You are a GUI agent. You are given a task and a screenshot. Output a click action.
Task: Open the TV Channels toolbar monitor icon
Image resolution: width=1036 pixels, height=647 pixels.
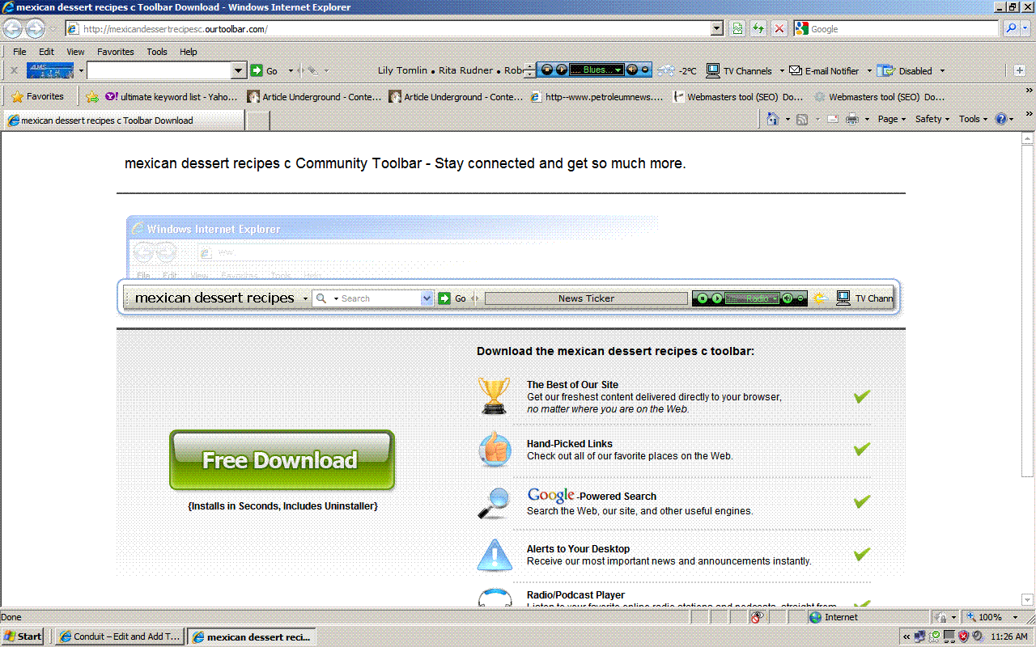tap(713, 71)
